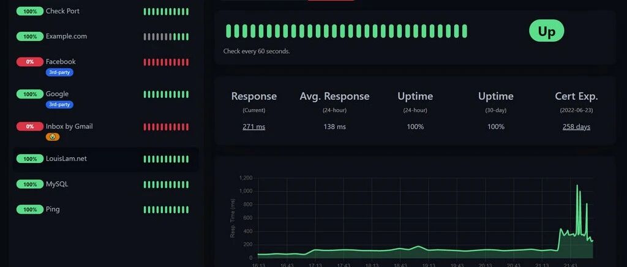Open the Check Port monitor
The width and height of the screenshot is (627, 267).
pyautogui.click(x=106, y=12)
